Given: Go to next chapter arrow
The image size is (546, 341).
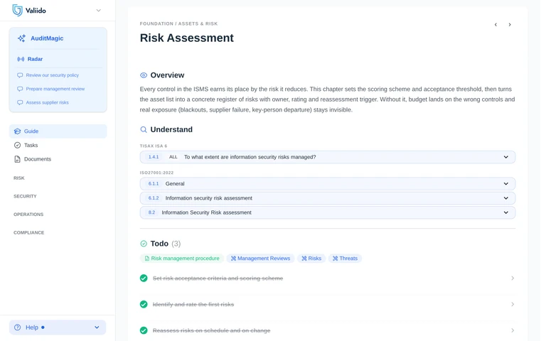Looking at the screenshot, I should [x=510, y=25].
